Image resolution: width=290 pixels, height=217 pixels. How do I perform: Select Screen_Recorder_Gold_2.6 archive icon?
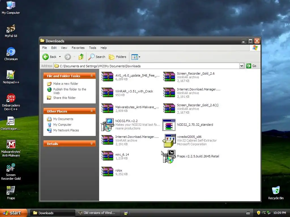coord(169,77)
